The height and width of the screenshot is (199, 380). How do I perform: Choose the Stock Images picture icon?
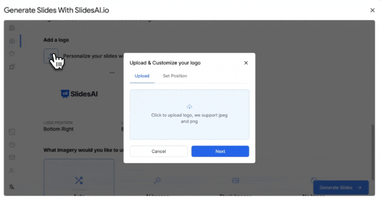[x=235, y=180]
